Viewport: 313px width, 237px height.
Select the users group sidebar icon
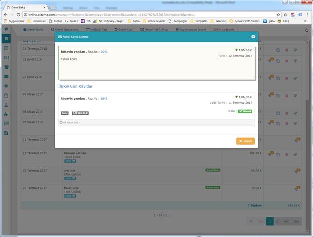point(6,67)
